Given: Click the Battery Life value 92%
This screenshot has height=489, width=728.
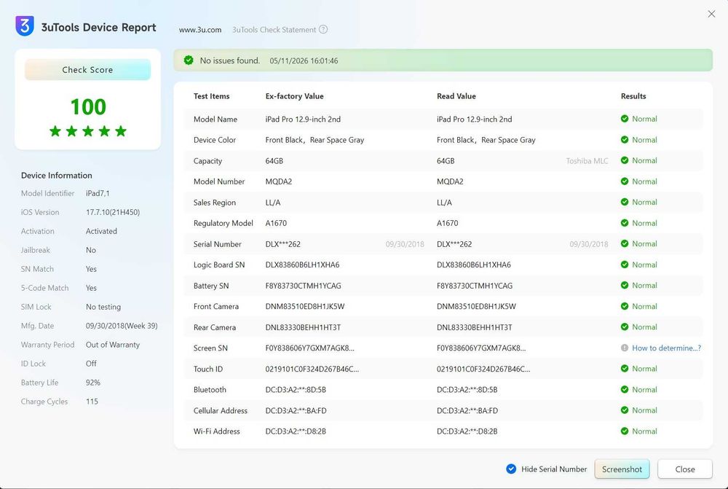Looking at the screenshot, I should point(93,383).
